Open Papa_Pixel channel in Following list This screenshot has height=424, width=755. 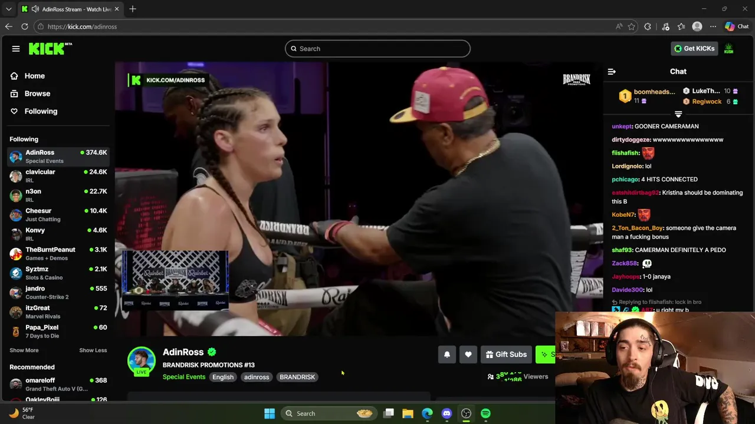58,332
